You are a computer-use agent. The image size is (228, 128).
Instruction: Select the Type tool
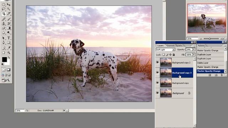9,38
